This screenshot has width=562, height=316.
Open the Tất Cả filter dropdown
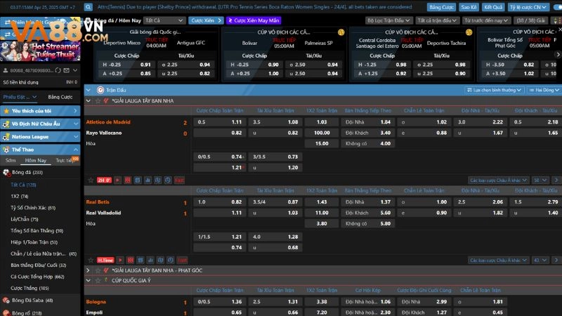(164, 21)
